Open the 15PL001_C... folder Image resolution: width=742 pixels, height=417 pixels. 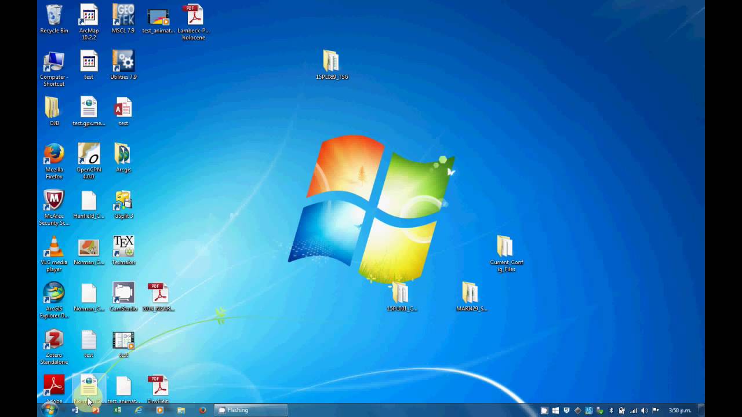click(401, 297)
